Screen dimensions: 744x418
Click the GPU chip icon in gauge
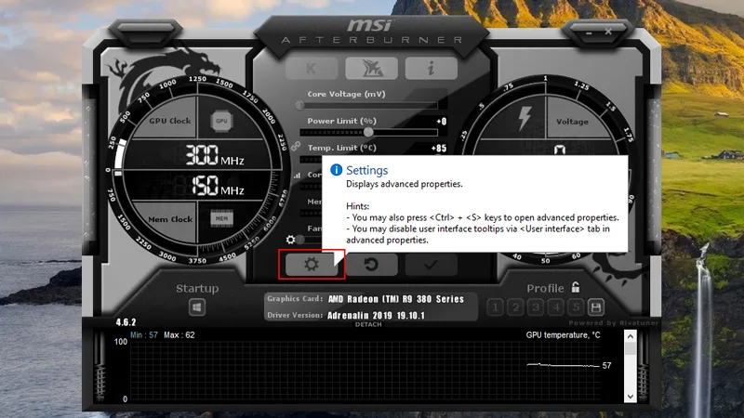tap(221, 121)
